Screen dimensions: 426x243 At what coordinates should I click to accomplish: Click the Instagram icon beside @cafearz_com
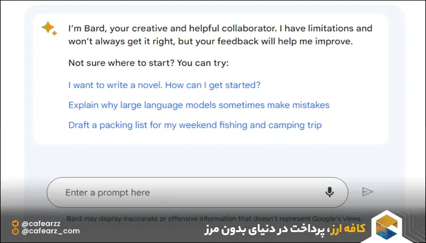[14, 231]
